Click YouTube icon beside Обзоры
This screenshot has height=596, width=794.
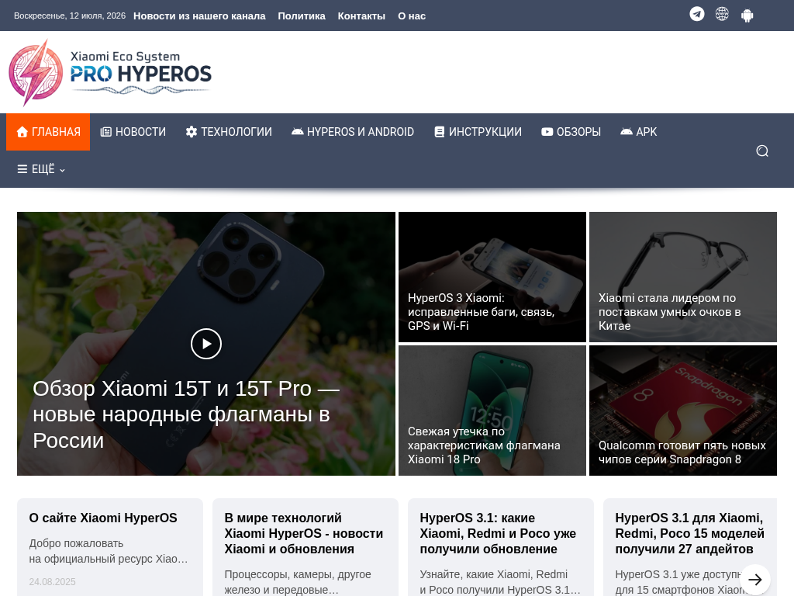click(547, 132)
